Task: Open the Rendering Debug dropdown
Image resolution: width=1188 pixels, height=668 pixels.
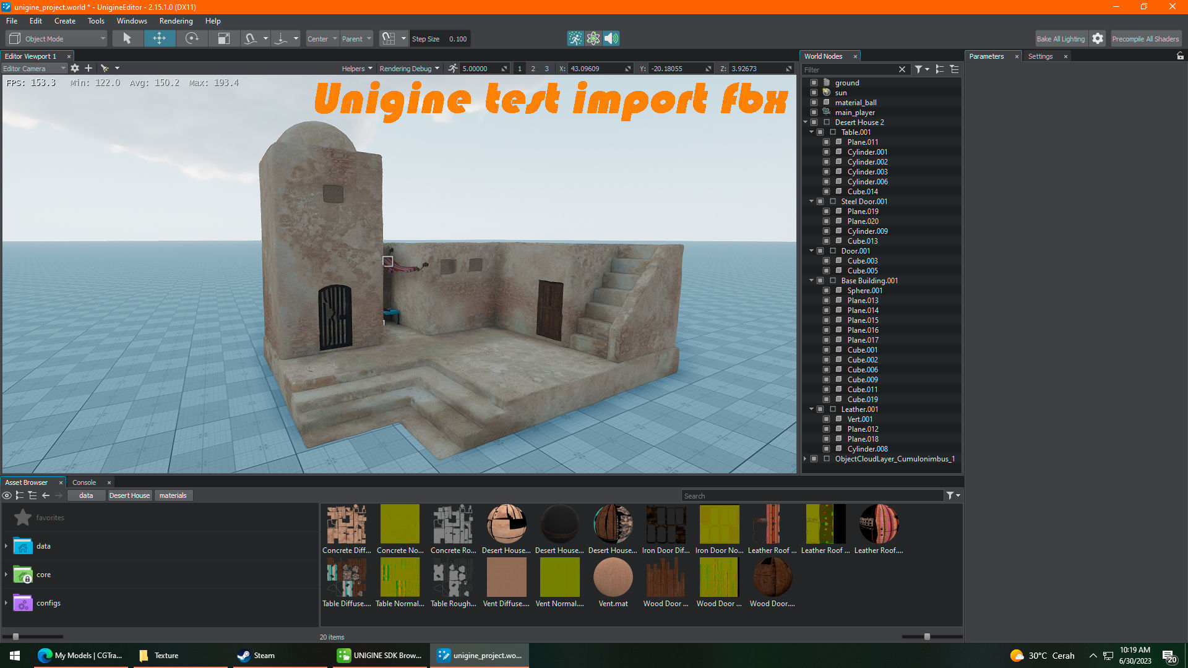Action: pos(409,68)
